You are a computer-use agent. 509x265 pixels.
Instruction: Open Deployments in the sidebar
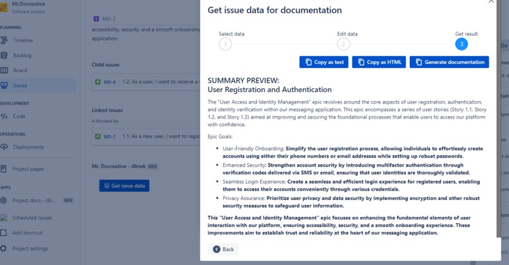[x=28, y=147]
